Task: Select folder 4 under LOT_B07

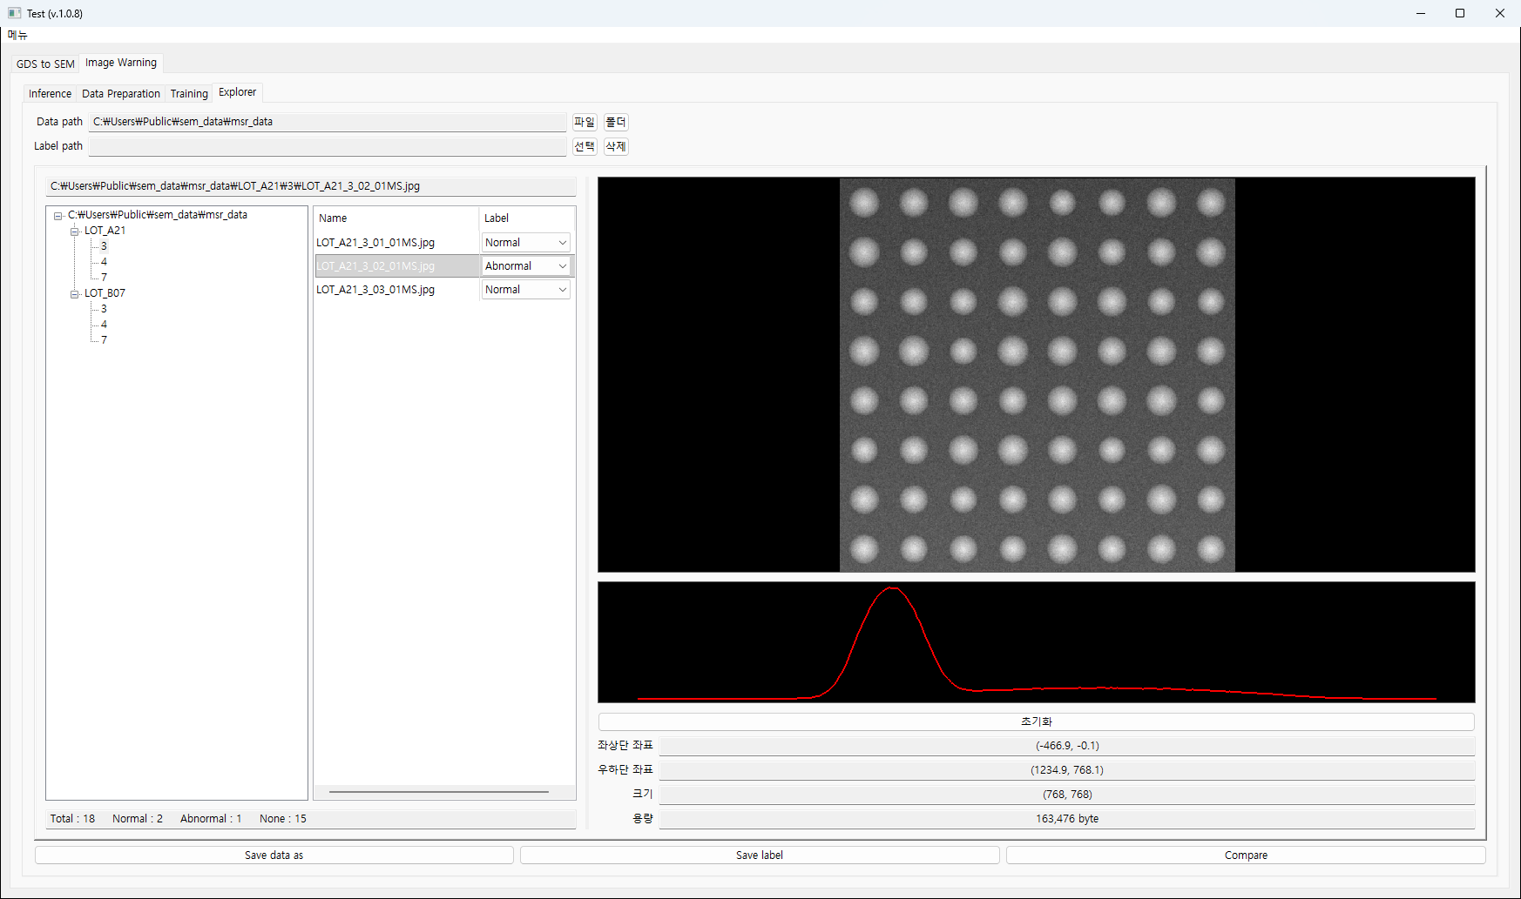Action: 104,325
